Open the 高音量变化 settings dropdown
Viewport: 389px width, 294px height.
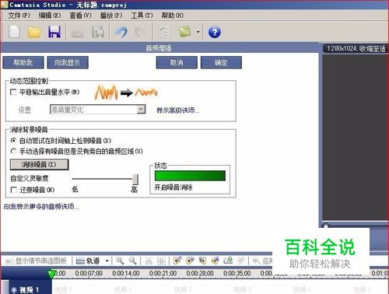coord(97,110)
